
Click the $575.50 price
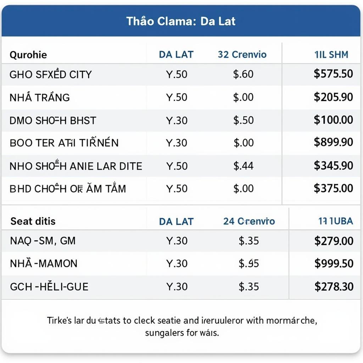click(x=333, y=74)
